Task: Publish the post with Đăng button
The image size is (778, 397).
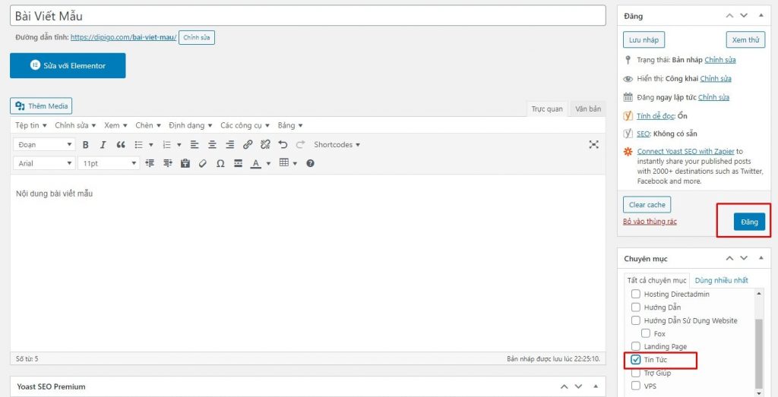Action: [x=749, y=222]
